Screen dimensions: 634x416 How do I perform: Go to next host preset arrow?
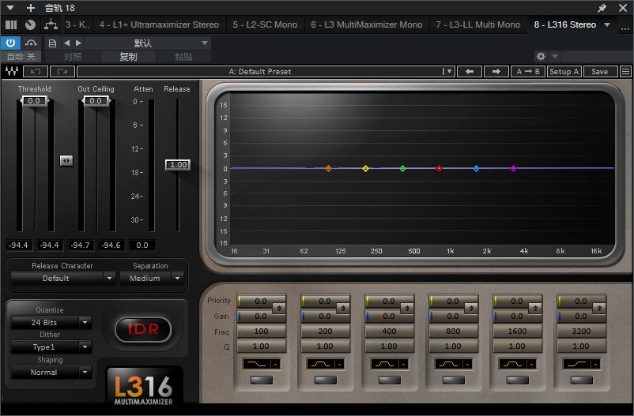click(78, 43)
